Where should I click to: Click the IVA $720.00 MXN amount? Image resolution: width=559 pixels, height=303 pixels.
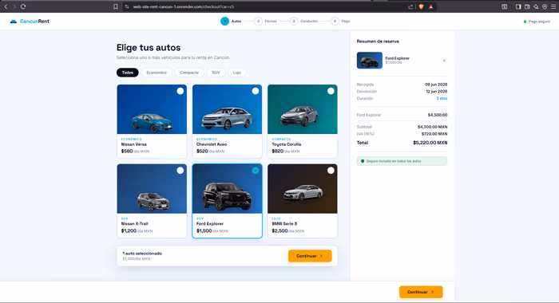click(x=434, y=134)
